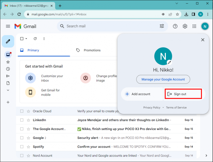Screen dimensions: 213x162
Task: Check The Google Account email row
Action: click(x=22, y=129)
